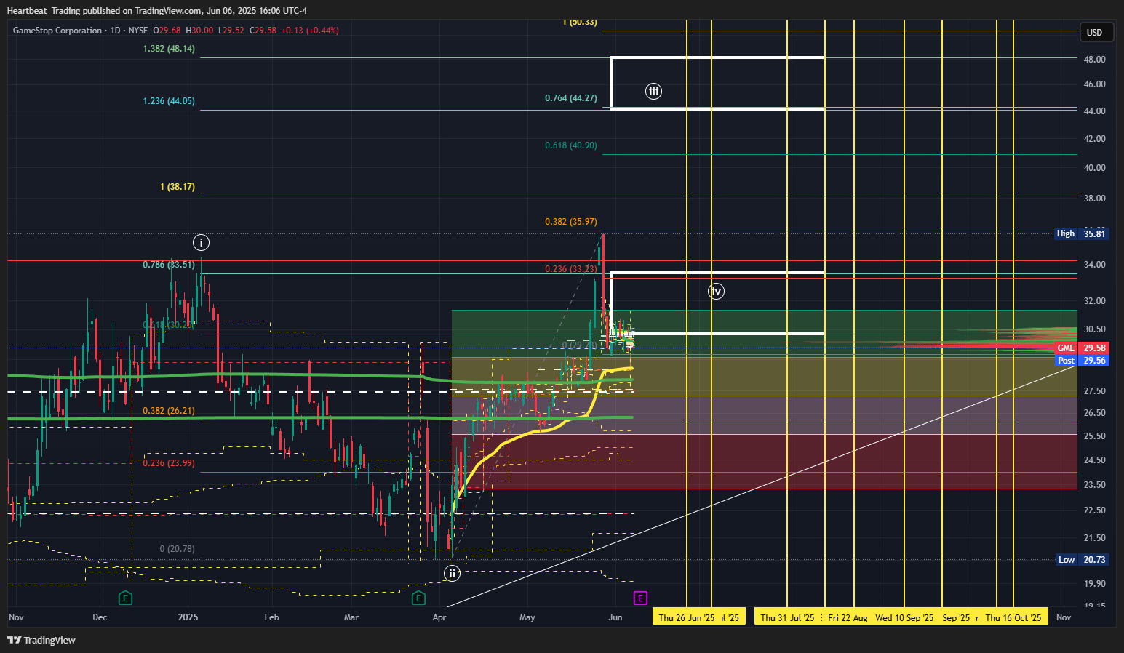Click the +0.13 (+0.44%) change value
Image resolution: width=1124 pixels, height=653 pixels.
pyautogui.click(x=310, y=31)
